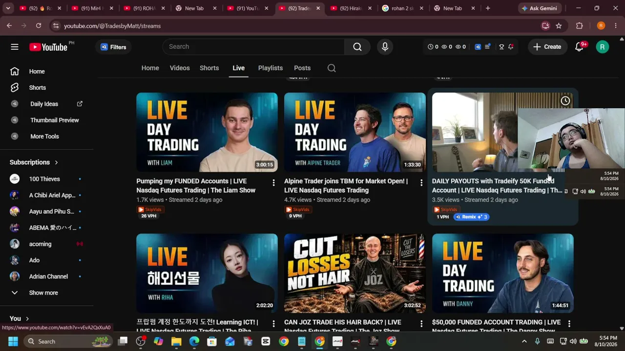Open options menu for Liam Show video
The image size is (625, 351).
click(273, 183)
